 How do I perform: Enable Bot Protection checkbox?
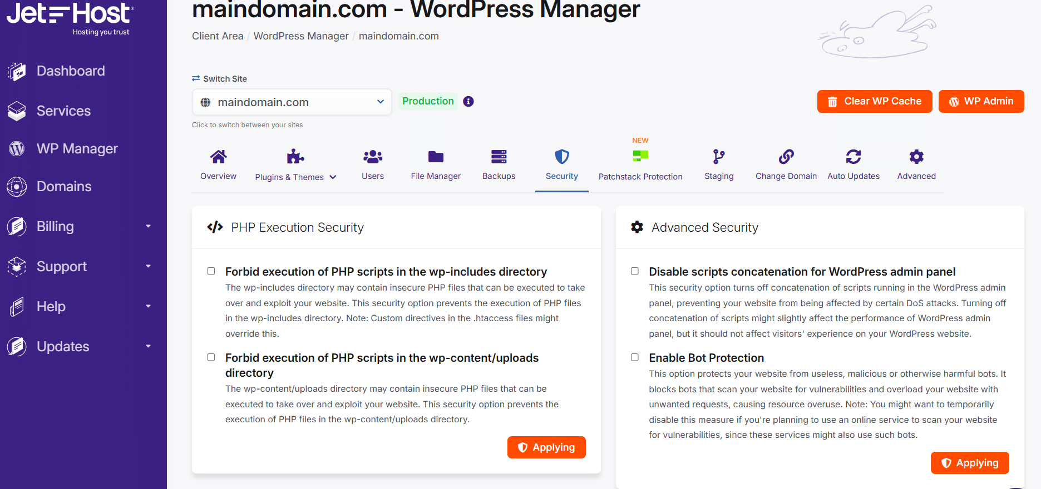pyautogui.click(x=634, y=357)
